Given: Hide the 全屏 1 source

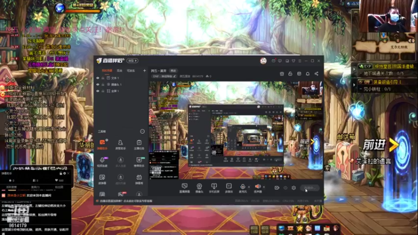Looking at the screenshot, I should point(98,91).
